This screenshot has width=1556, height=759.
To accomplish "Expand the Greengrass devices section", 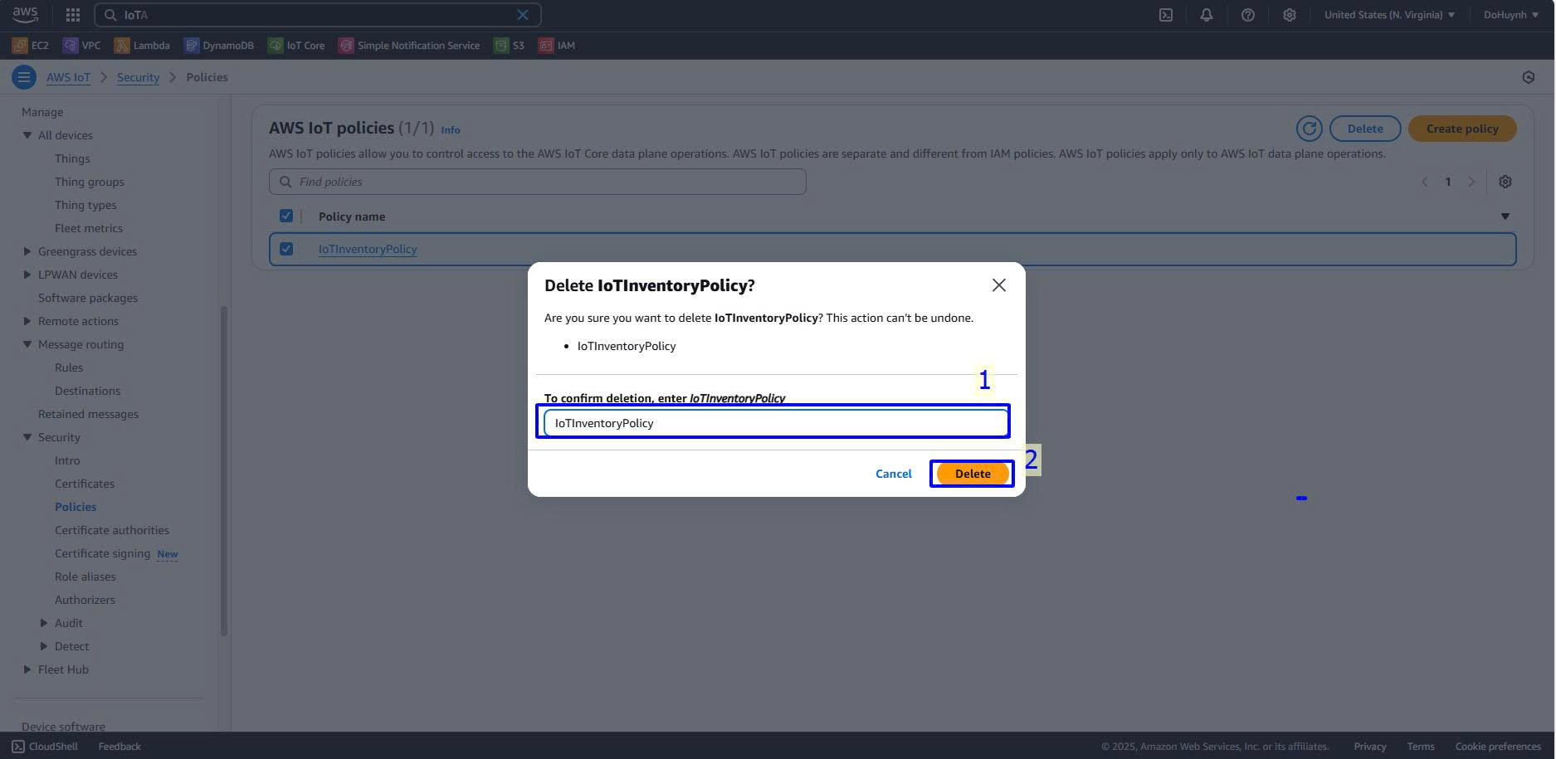I will tap(27, 251).
